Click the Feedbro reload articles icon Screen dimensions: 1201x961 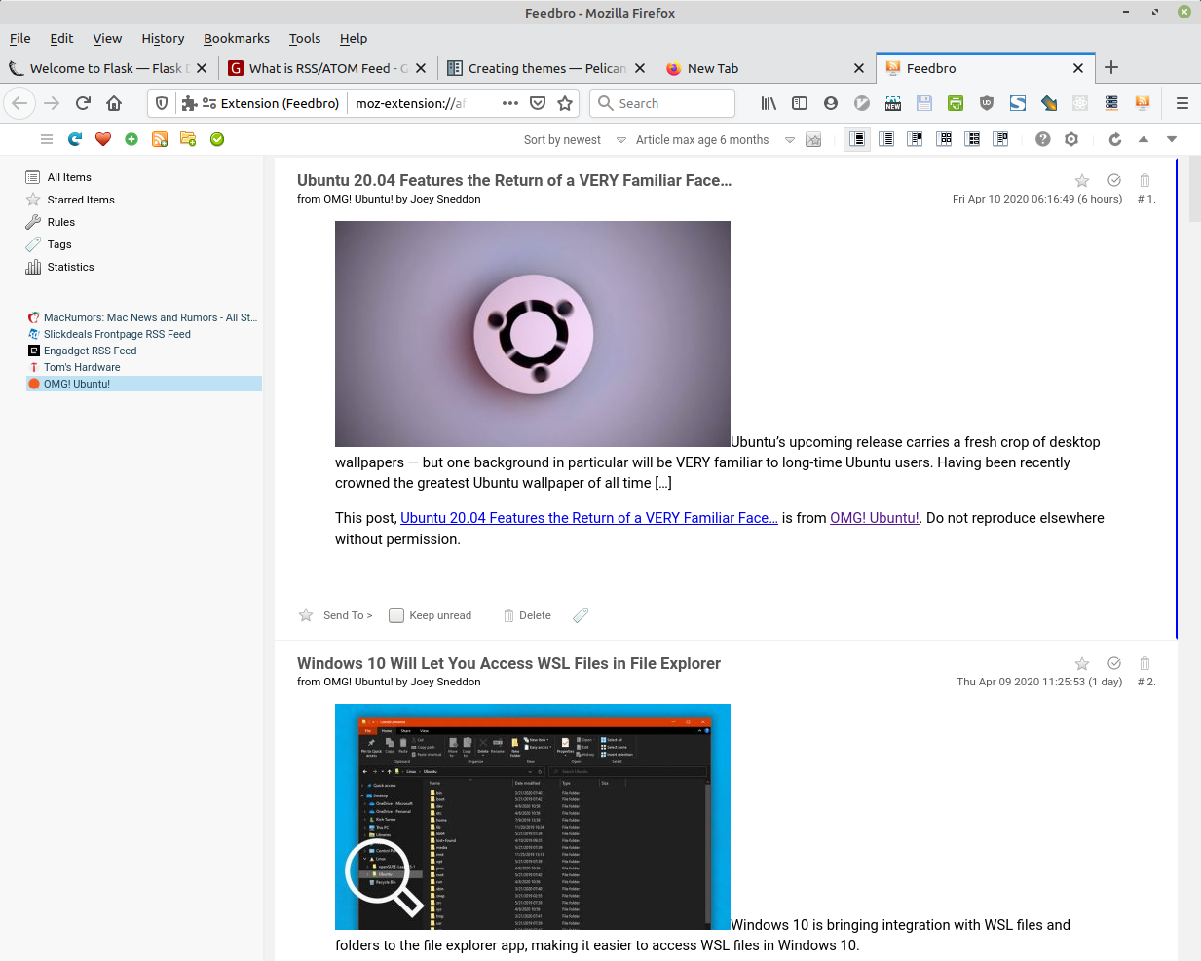pyautogui.click(x=1115, y=139)
